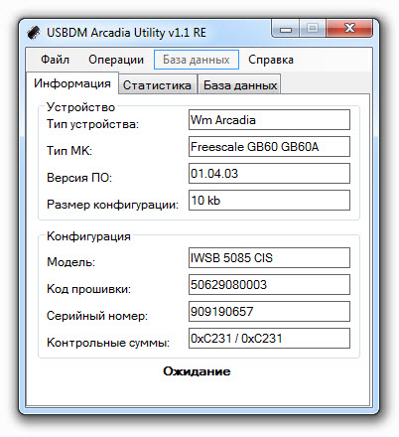Switch to the Информация tab
Screen dimensions: 399x437
point(72,83)
